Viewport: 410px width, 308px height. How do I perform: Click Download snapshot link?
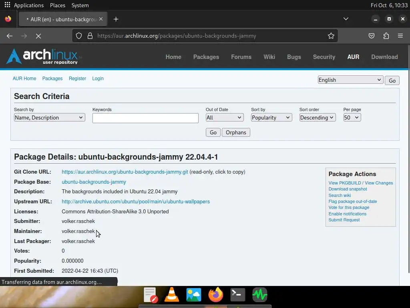pyautogui.click(x=348, y=189)
